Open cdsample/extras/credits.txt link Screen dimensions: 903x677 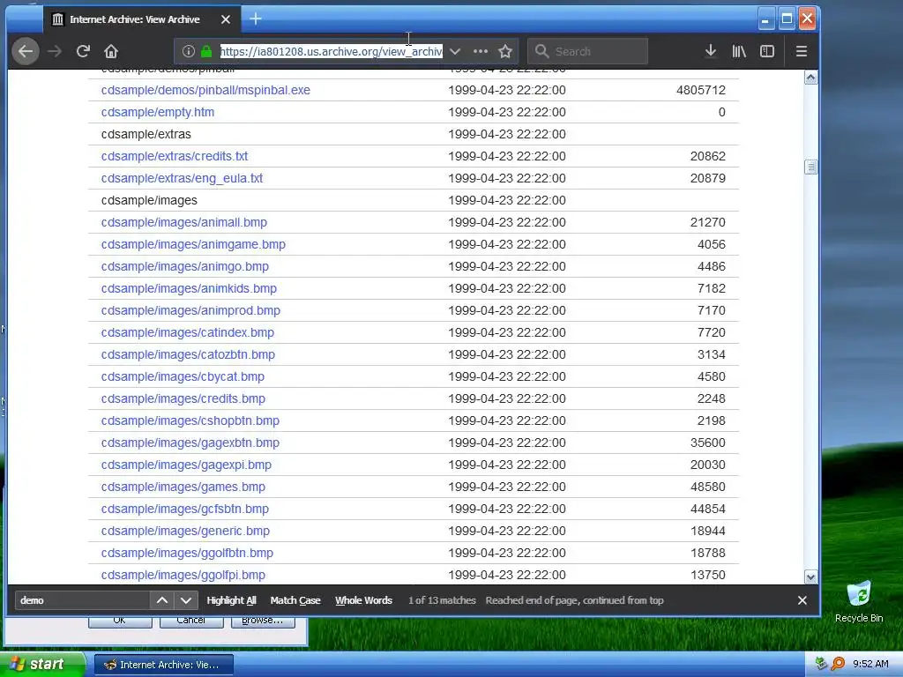[175, 156]
